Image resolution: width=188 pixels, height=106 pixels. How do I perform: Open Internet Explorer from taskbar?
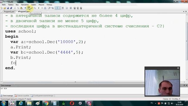tap(21, 103)
